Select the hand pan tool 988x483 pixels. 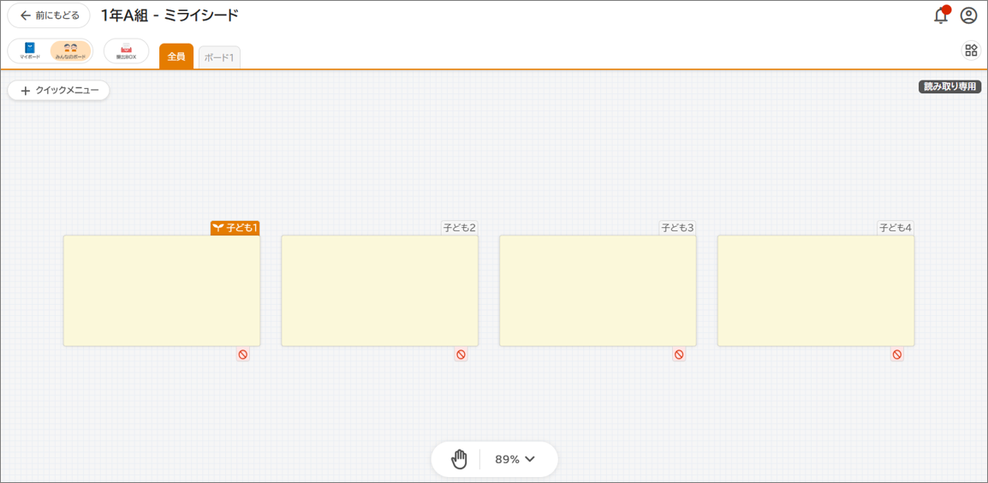460,459
